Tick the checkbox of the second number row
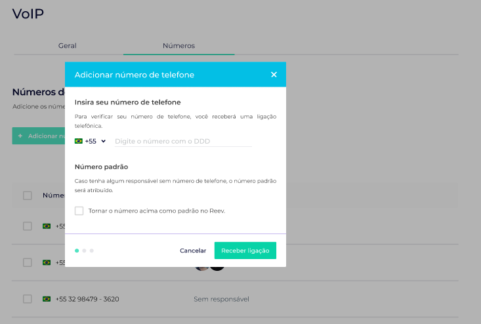Viewport: 481px width, 324px height. coord(28,262)
